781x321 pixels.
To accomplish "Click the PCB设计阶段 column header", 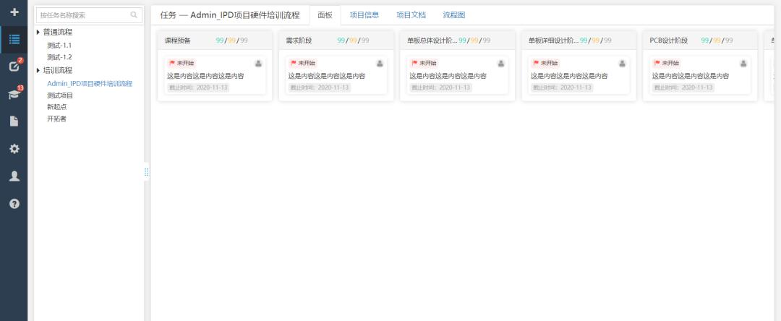I will point(700,40).
